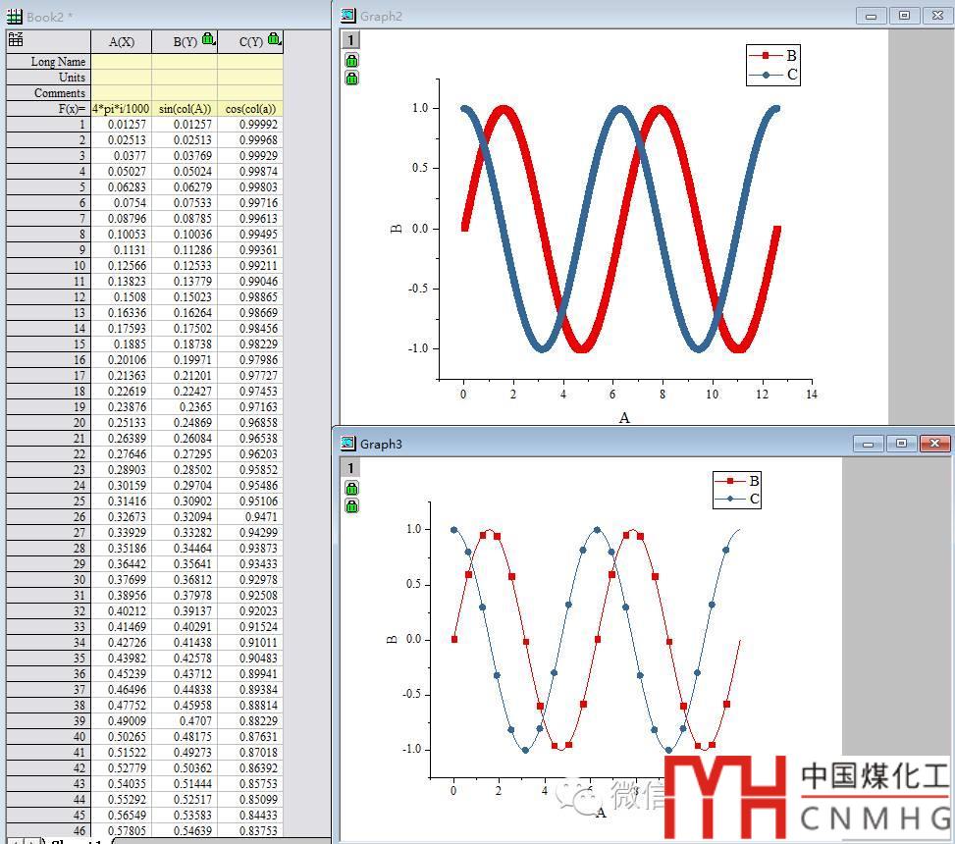Click the Long Name row label
The image size is (955, 844).
coord(48,62)
